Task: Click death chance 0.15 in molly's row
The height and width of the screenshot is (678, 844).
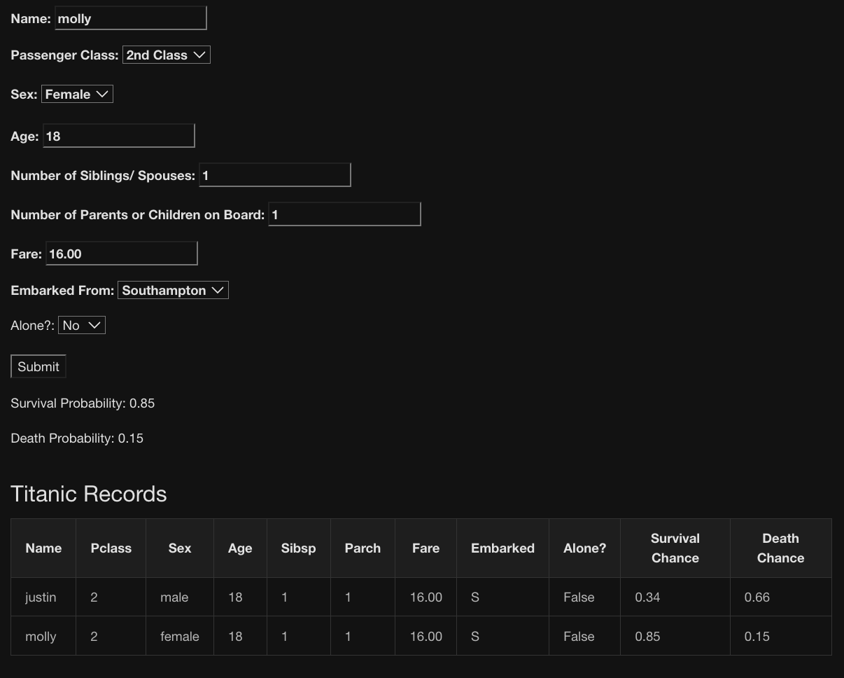Action: tap(781, 637)
